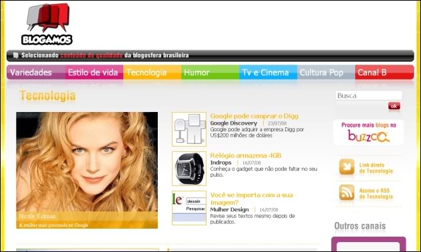Visit the Google Discovery blog link
421x252 pixels.
(234, 123)
